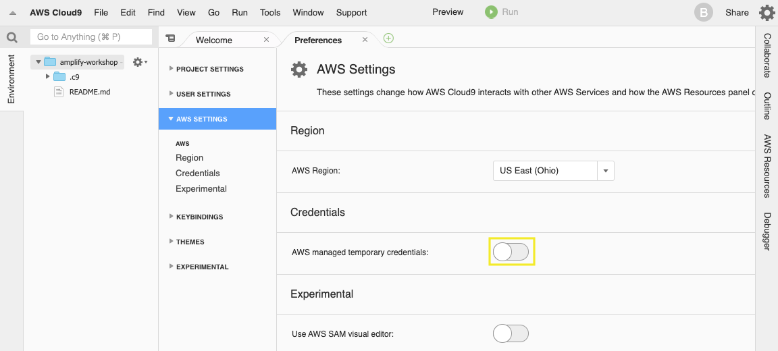This screenshot has height=351, width=778.
Task: Open the Support menu
Action: [352, 12]
